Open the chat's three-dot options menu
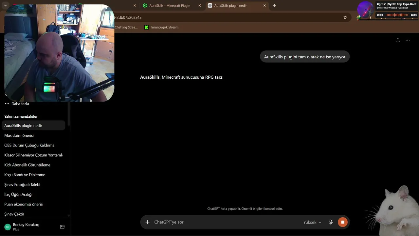 tap(408, 40)
